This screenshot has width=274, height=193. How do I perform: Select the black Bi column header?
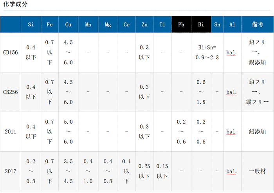coord(201,25)
